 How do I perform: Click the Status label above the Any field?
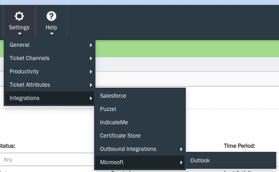coord(7,146)
